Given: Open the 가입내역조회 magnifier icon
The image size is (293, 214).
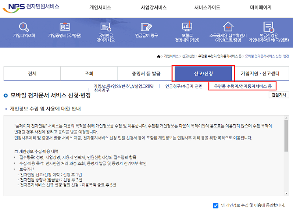Looking at the screenshot, I should point(24,27).
